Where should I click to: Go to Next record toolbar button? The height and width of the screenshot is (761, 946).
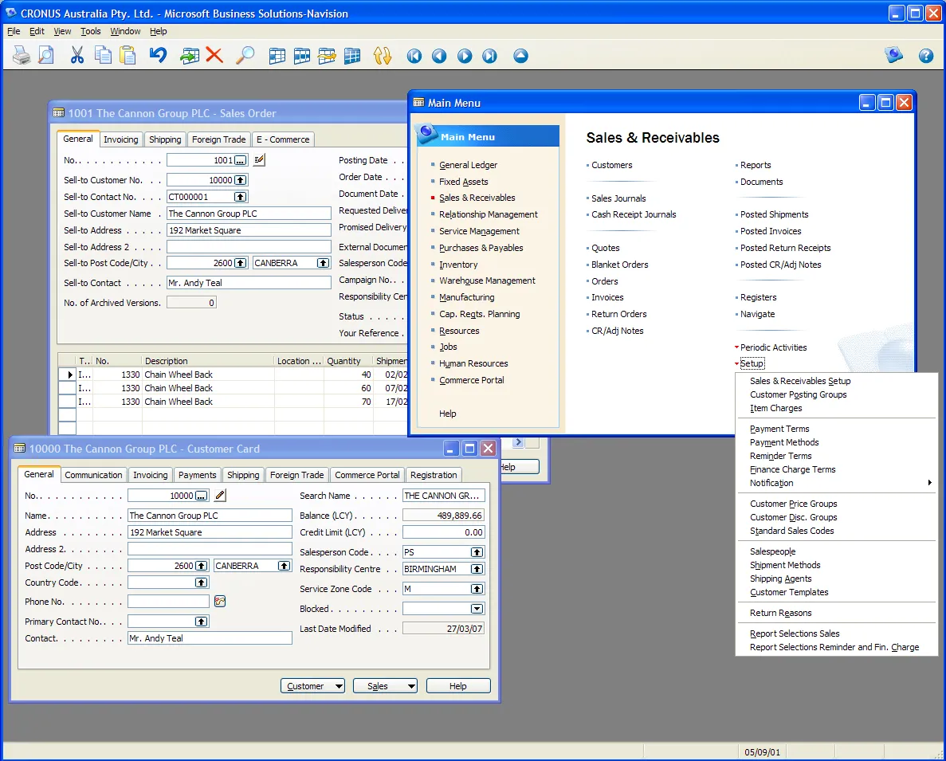pos(465,56)
